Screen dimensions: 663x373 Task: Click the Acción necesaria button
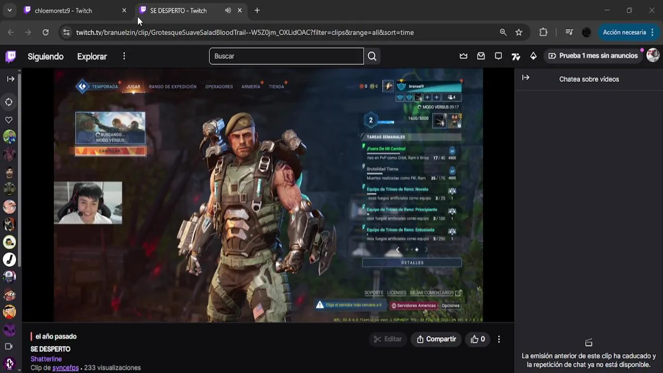pyautogui.click(x=624, y=32)
